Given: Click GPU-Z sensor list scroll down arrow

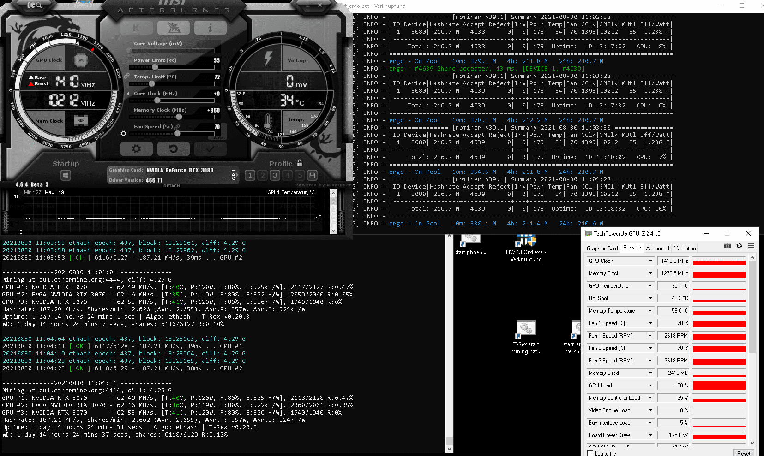Looking at the screenshot, I should 752,443.
